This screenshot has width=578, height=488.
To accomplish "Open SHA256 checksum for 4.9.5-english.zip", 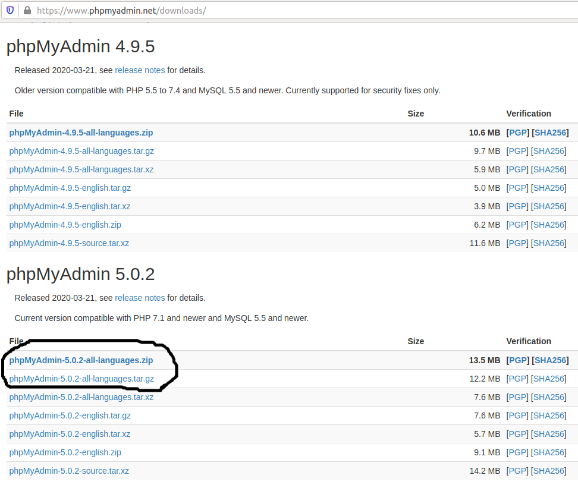I will [x=548, y=225].
